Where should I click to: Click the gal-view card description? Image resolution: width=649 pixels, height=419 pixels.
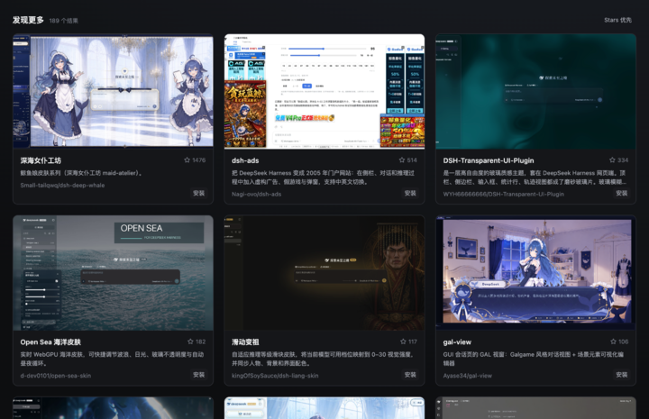(x=534, y=359)
